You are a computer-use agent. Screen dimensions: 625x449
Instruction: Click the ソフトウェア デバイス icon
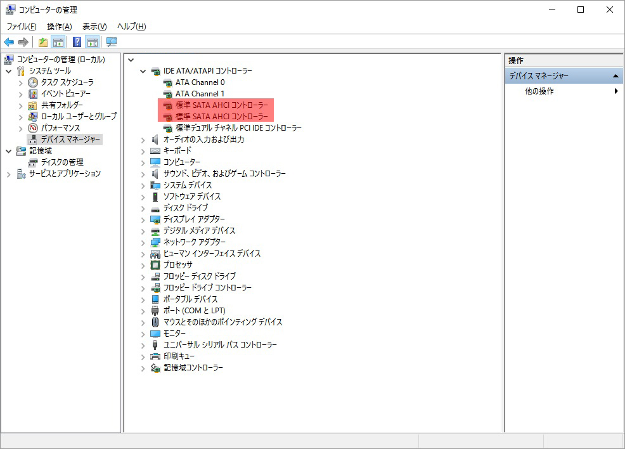[155, 197]
